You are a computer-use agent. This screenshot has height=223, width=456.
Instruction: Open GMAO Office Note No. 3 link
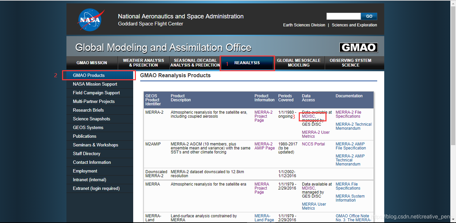point(354,218)
